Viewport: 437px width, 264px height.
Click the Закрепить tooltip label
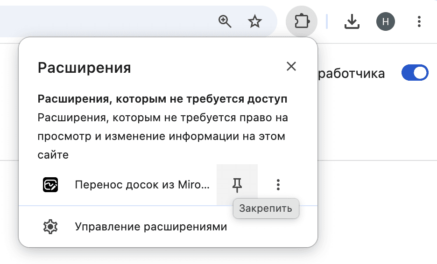(266, 208)
